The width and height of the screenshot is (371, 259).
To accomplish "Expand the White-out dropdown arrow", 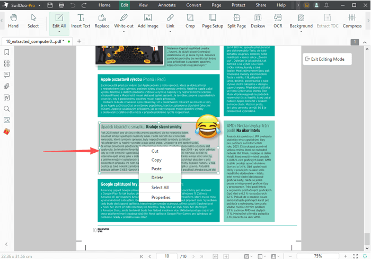I will (123, 32).
